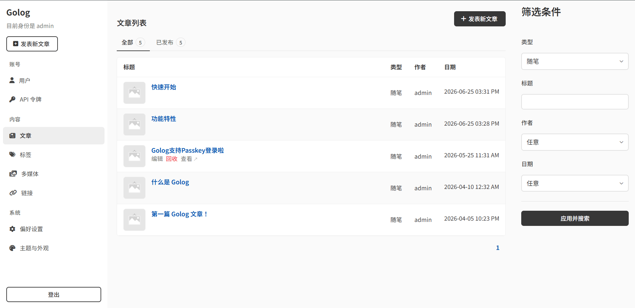This screenshot has height=308, width=635.
Task: Click the dark 发表新文章 button at top
Action: pyautogui.click(x=480, y=19)
